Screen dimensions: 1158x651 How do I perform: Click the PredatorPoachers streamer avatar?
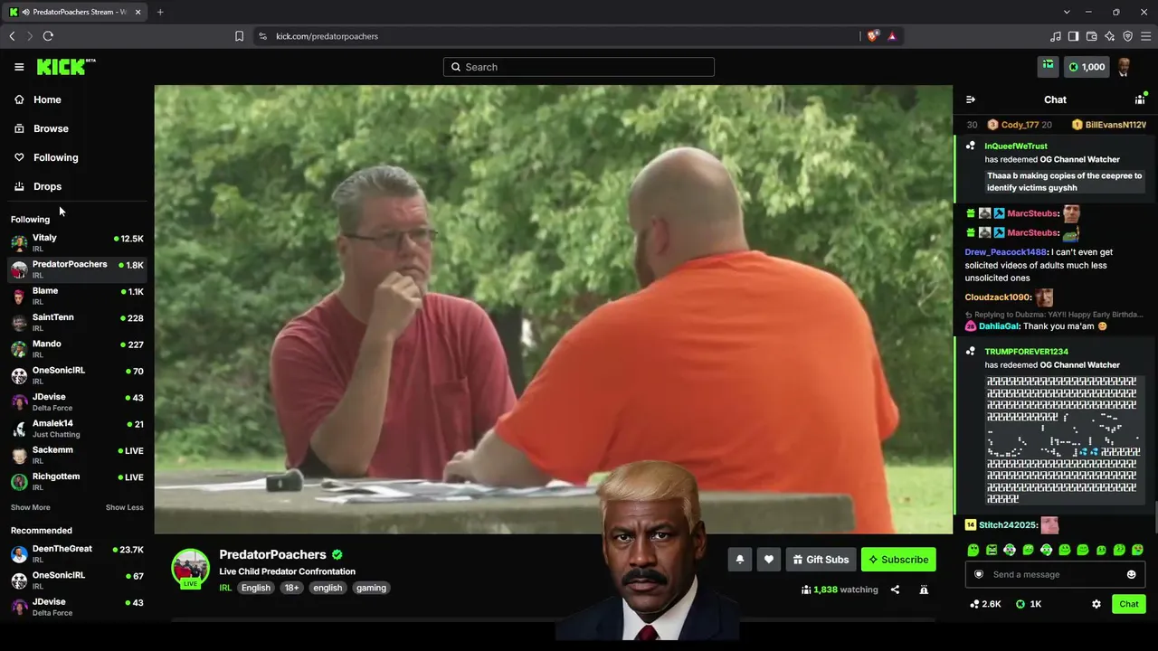tap(190, 569)
